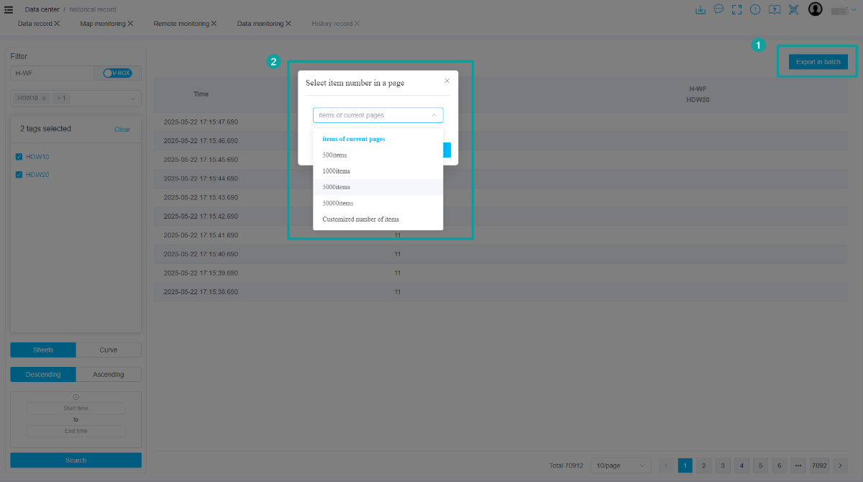863x482 pixels.
Task: Collapse the sidebar with hamburger menu icon
Action: tap(9, 9)
